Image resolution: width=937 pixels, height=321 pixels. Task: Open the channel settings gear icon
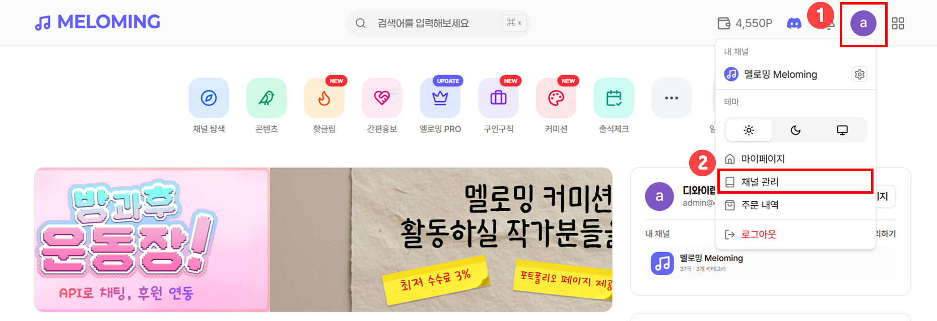point(859,74)
